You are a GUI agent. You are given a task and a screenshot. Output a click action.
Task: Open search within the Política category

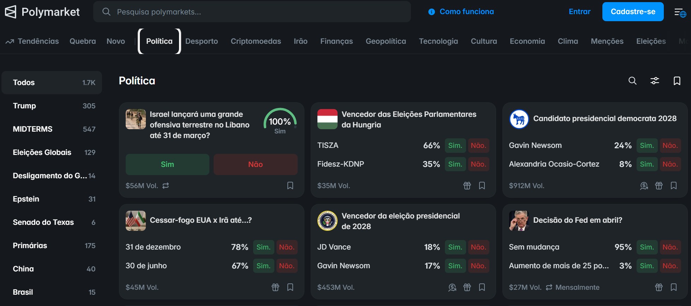click(x=632, y=81)
